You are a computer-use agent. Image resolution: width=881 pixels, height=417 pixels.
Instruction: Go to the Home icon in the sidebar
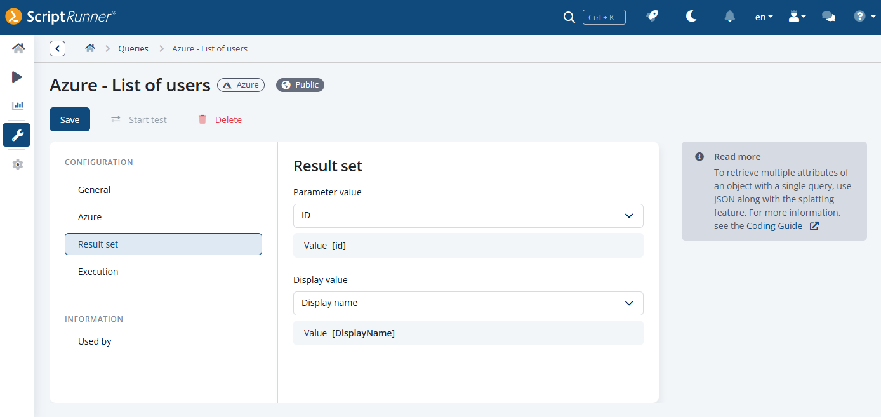tap(18, 48)
